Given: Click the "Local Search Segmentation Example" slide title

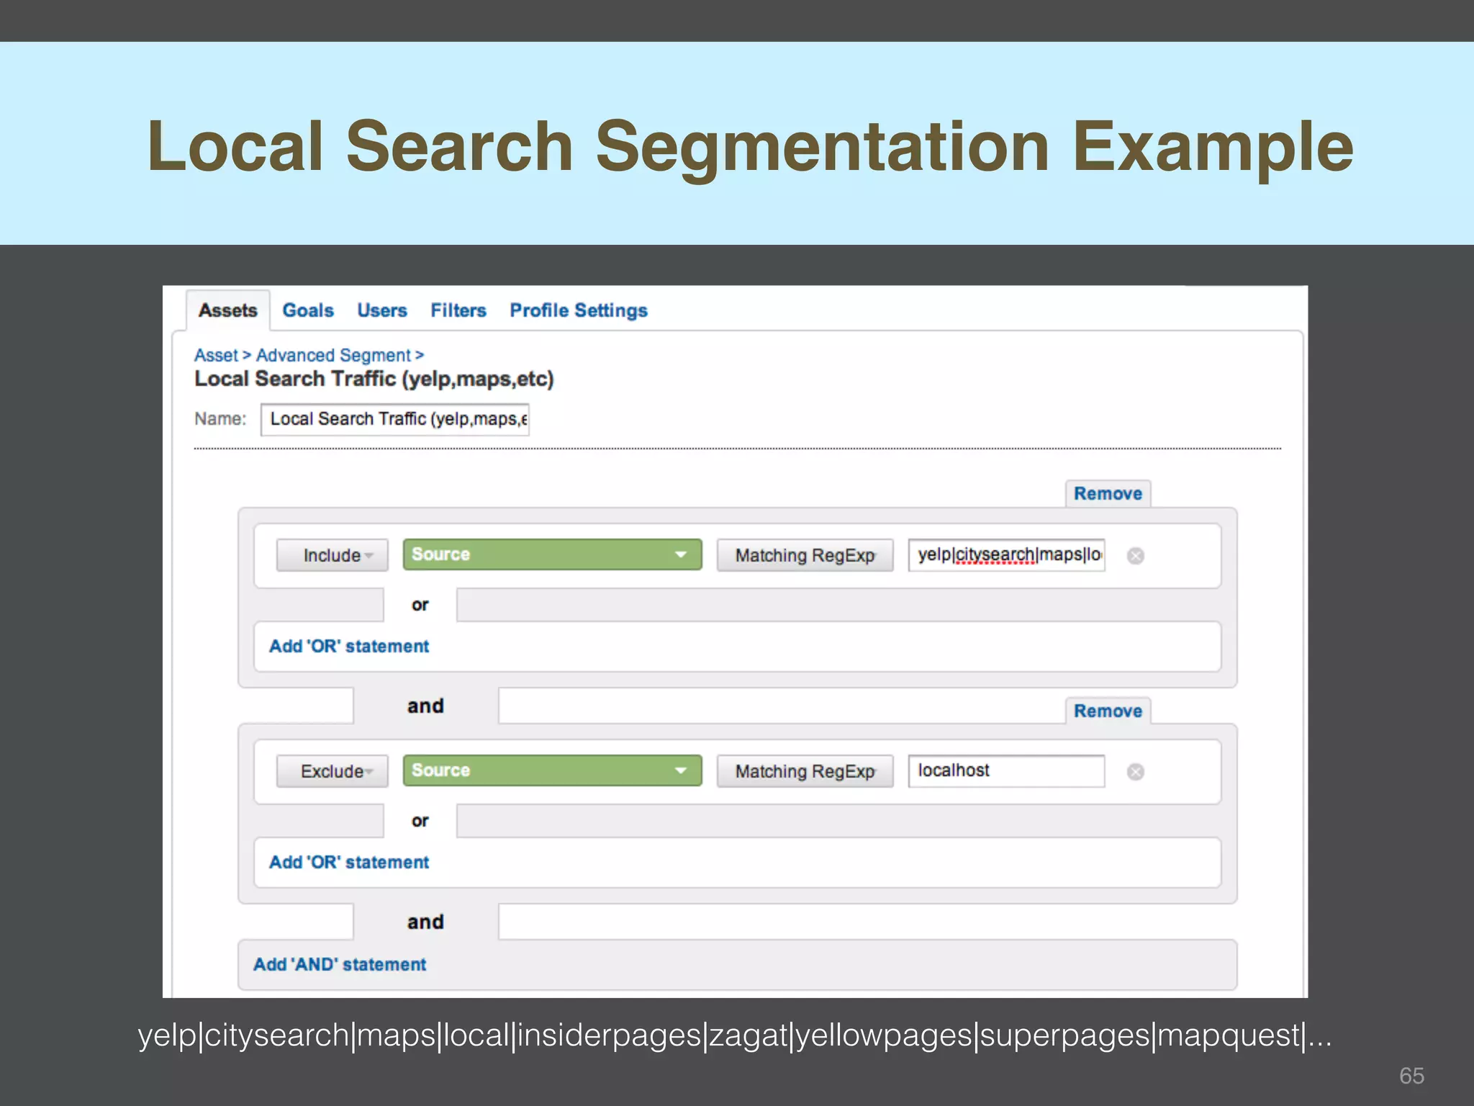Looking at the screenshot, I should [x=750, y=147].
